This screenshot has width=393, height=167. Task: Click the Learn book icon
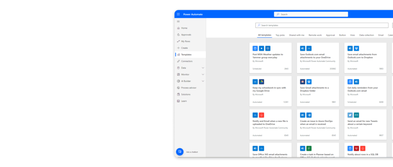pos(179,101)
